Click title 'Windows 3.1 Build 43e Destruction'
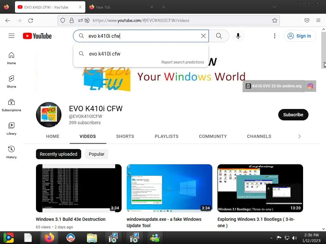 [70, 219]
